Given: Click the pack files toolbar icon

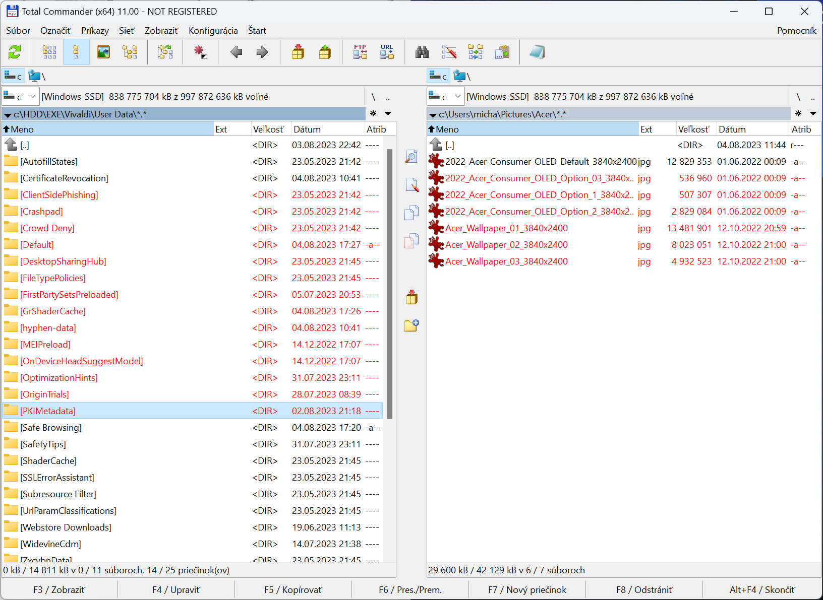Looking at the screenshot, I should coord(298,52).
